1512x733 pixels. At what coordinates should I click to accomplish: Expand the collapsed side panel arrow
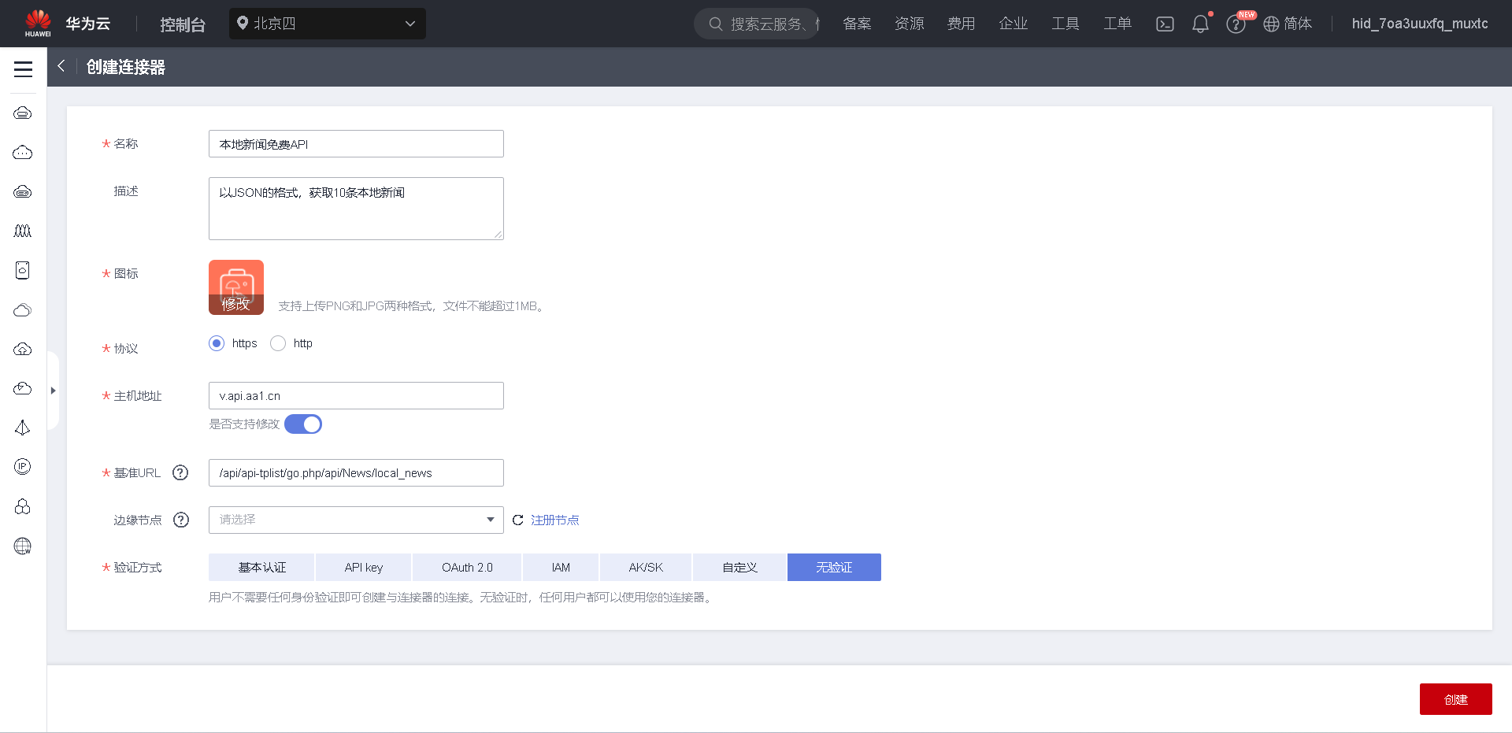53,391
